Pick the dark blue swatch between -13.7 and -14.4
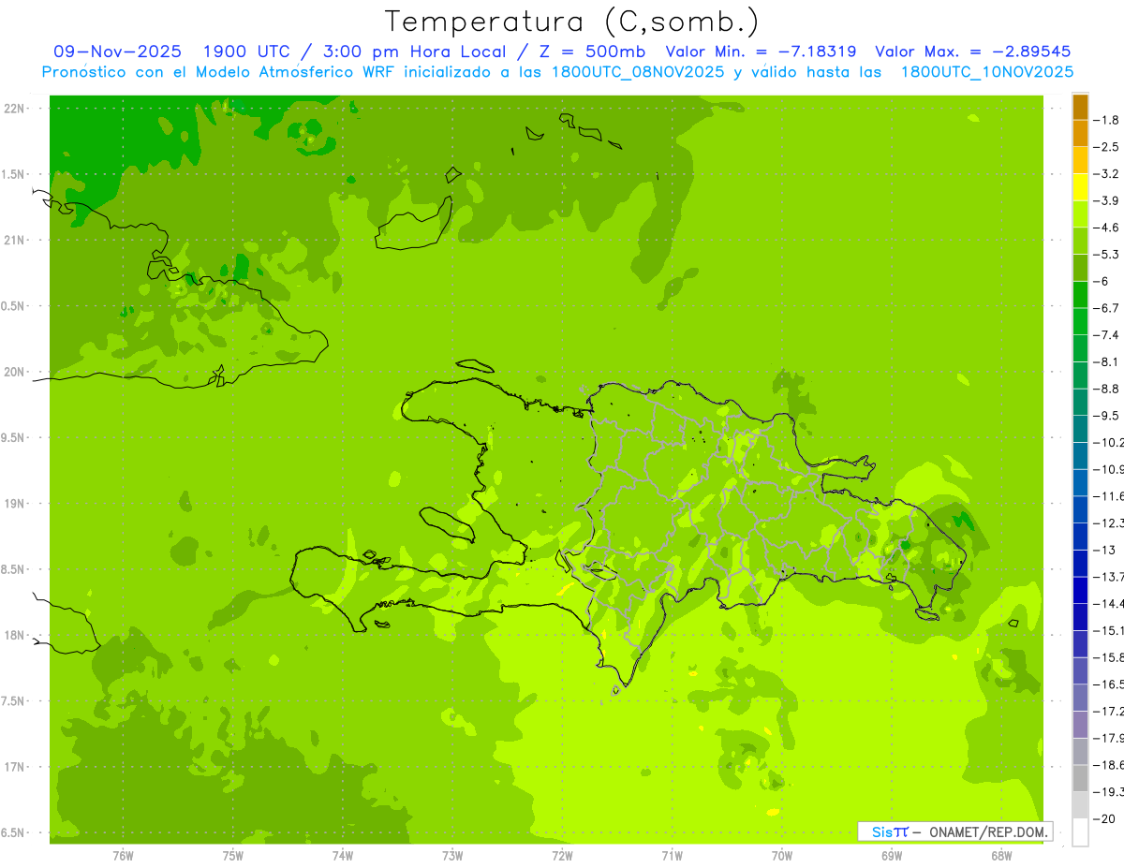1124x868 pixels. (1080, 590)
